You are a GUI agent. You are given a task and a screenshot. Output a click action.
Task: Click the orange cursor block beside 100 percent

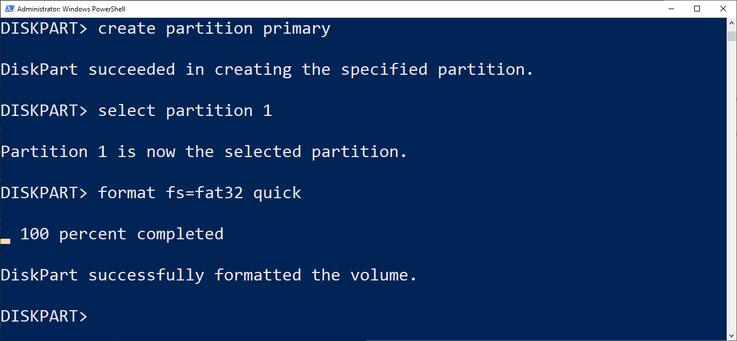pos(5,241)
